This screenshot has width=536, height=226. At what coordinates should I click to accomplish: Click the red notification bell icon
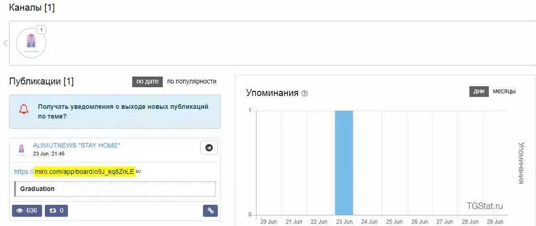click(x=24, y=109)
